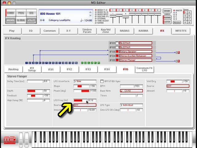This screenshot has width=197, height=148.
Task: Step to previous combi with up arrow
Action: tap(90, 12)
